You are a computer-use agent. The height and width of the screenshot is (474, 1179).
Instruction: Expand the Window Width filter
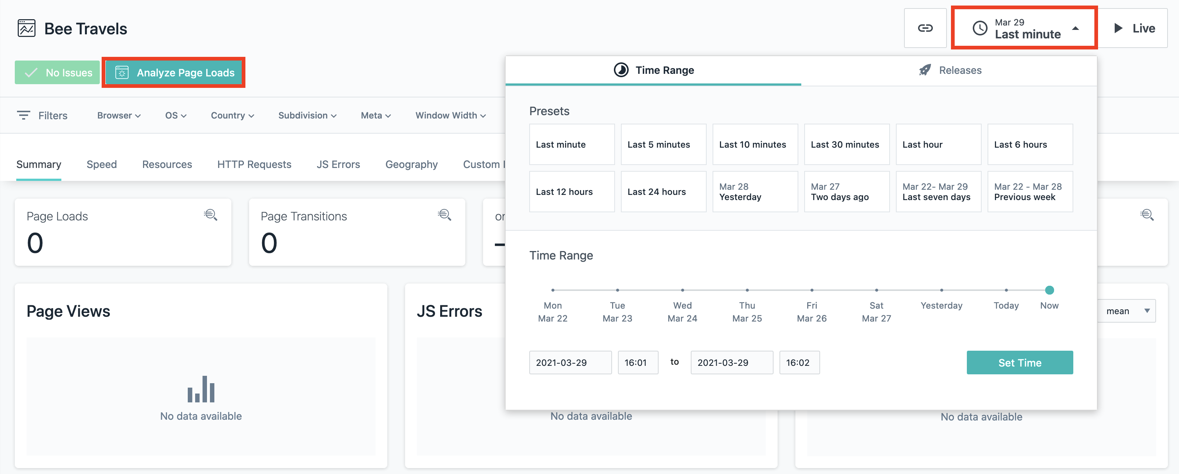(451, 116)
